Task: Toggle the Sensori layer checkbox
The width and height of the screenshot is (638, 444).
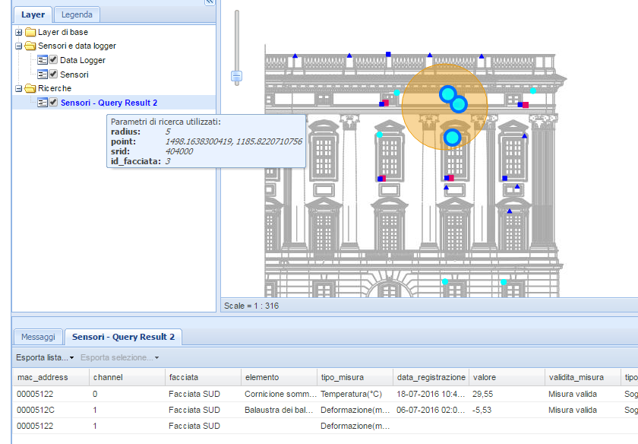Action: click(53, 75)
